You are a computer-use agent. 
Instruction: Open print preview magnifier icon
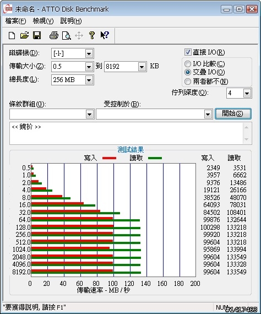click(x=66, y=36)
